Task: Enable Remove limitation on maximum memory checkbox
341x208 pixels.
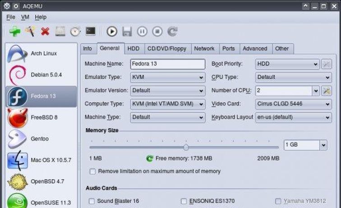Action: coord(92,172)
